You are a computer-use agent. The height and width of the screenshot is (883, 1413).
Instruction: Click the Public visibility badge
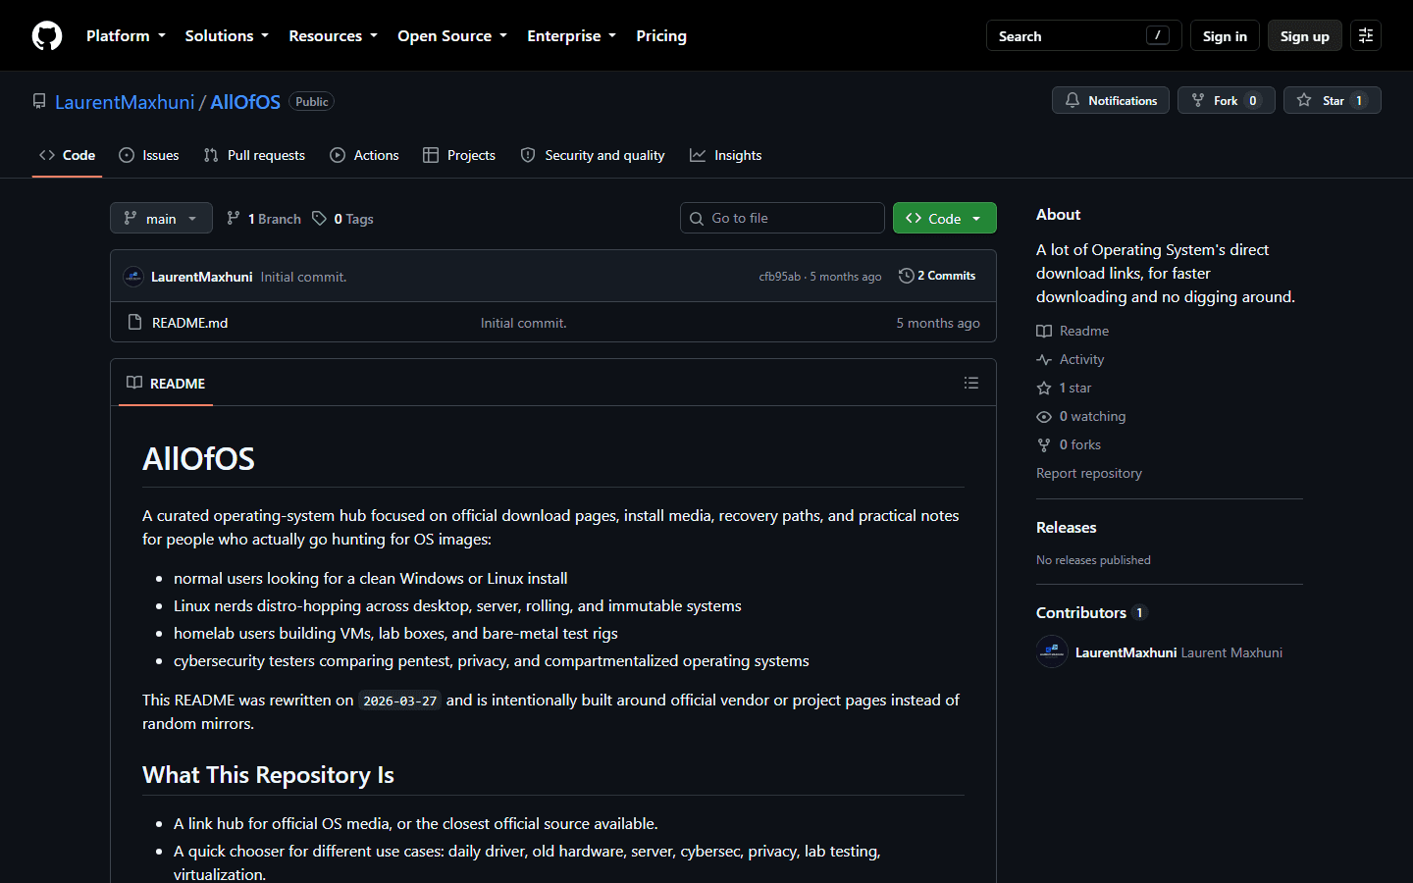pos(312,101)
